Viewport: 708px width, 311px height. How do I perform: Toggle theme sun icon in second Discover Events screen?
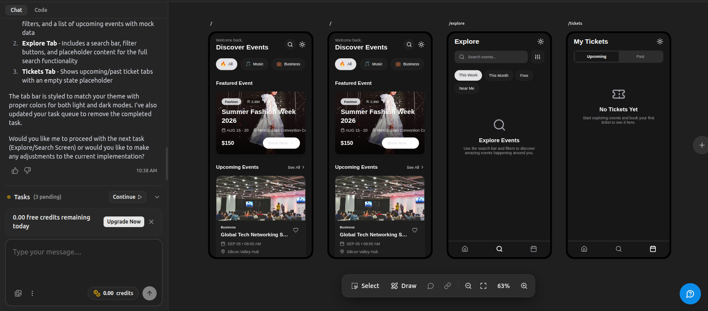point(421,45)
